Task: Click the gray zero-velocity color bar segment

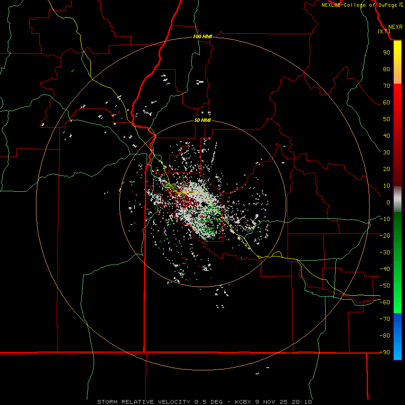Action: [397, 199]
